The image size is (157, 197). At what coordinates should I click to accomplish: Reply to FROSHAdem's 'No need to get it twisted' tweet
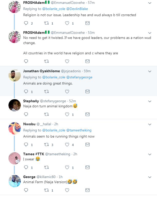pos(26,61)
